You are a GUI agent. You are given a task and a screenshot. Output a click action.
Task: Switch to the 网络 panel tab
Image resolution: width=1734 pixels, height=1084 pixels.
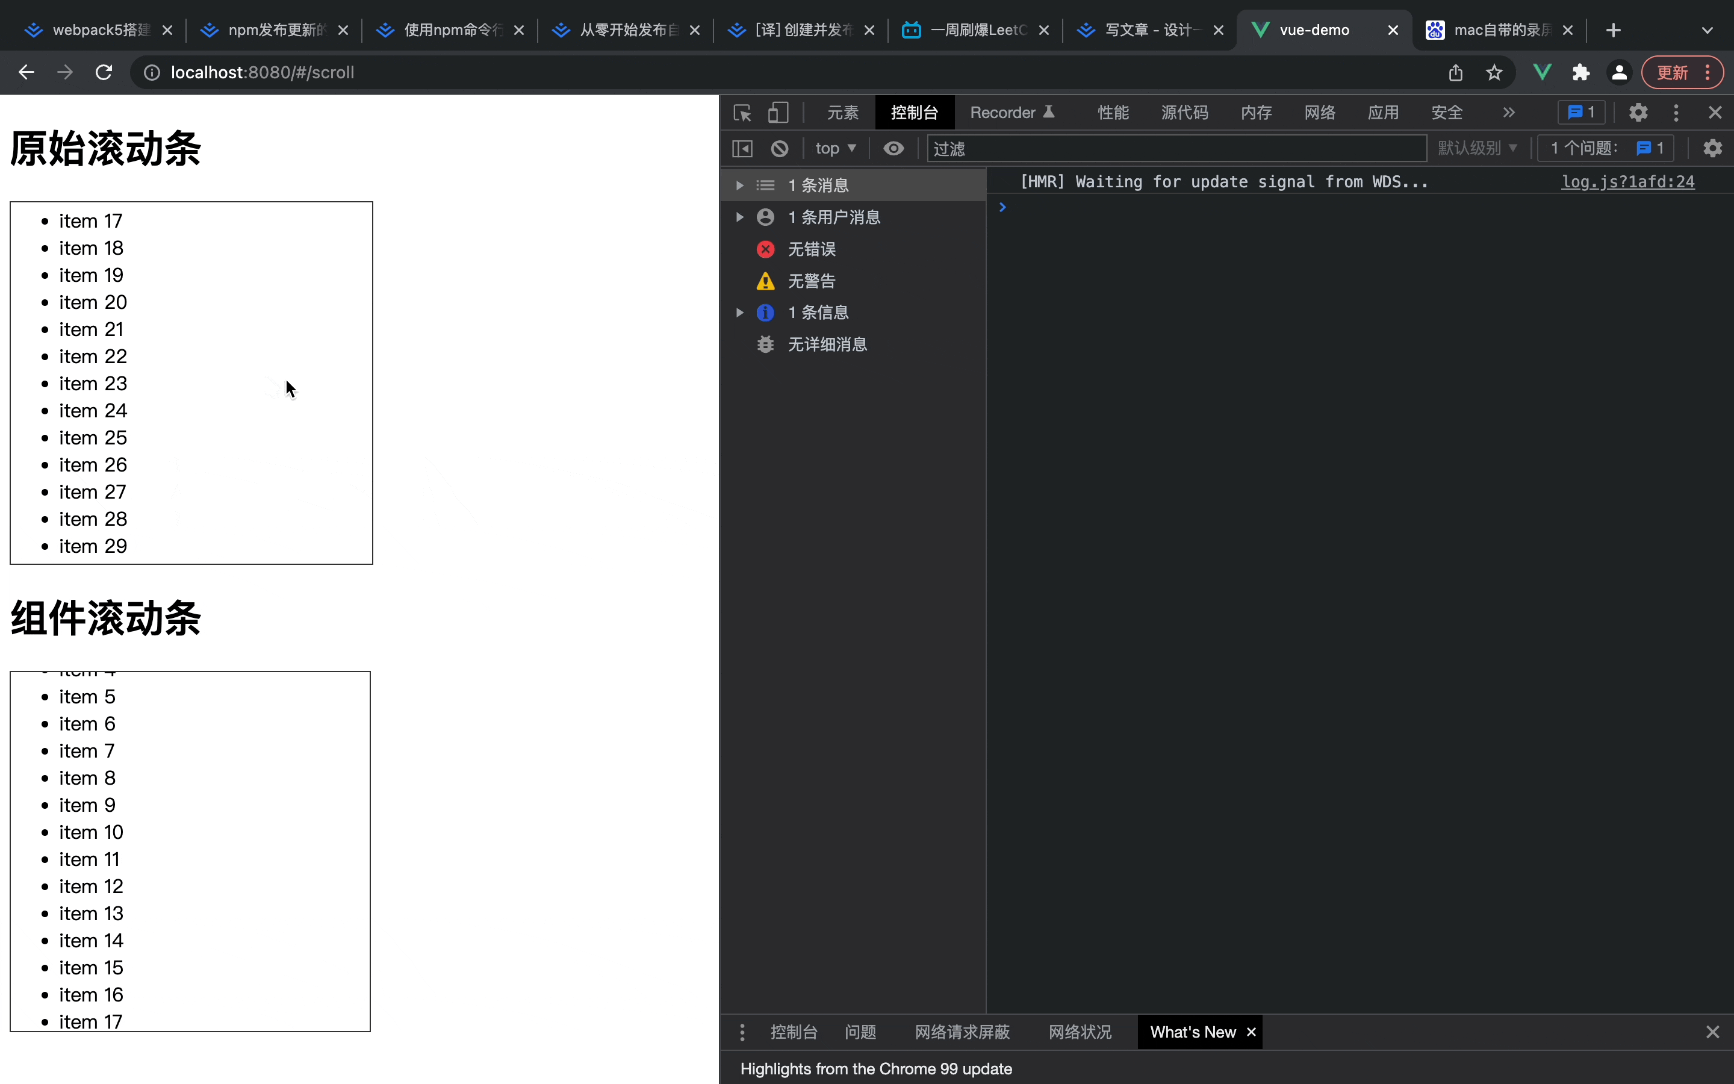point(1320,113)
